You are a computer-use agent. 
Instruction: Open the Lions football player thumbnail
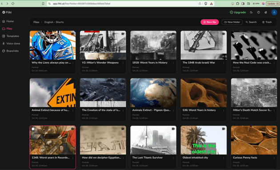pyautogui.click(x=52, y=45)
